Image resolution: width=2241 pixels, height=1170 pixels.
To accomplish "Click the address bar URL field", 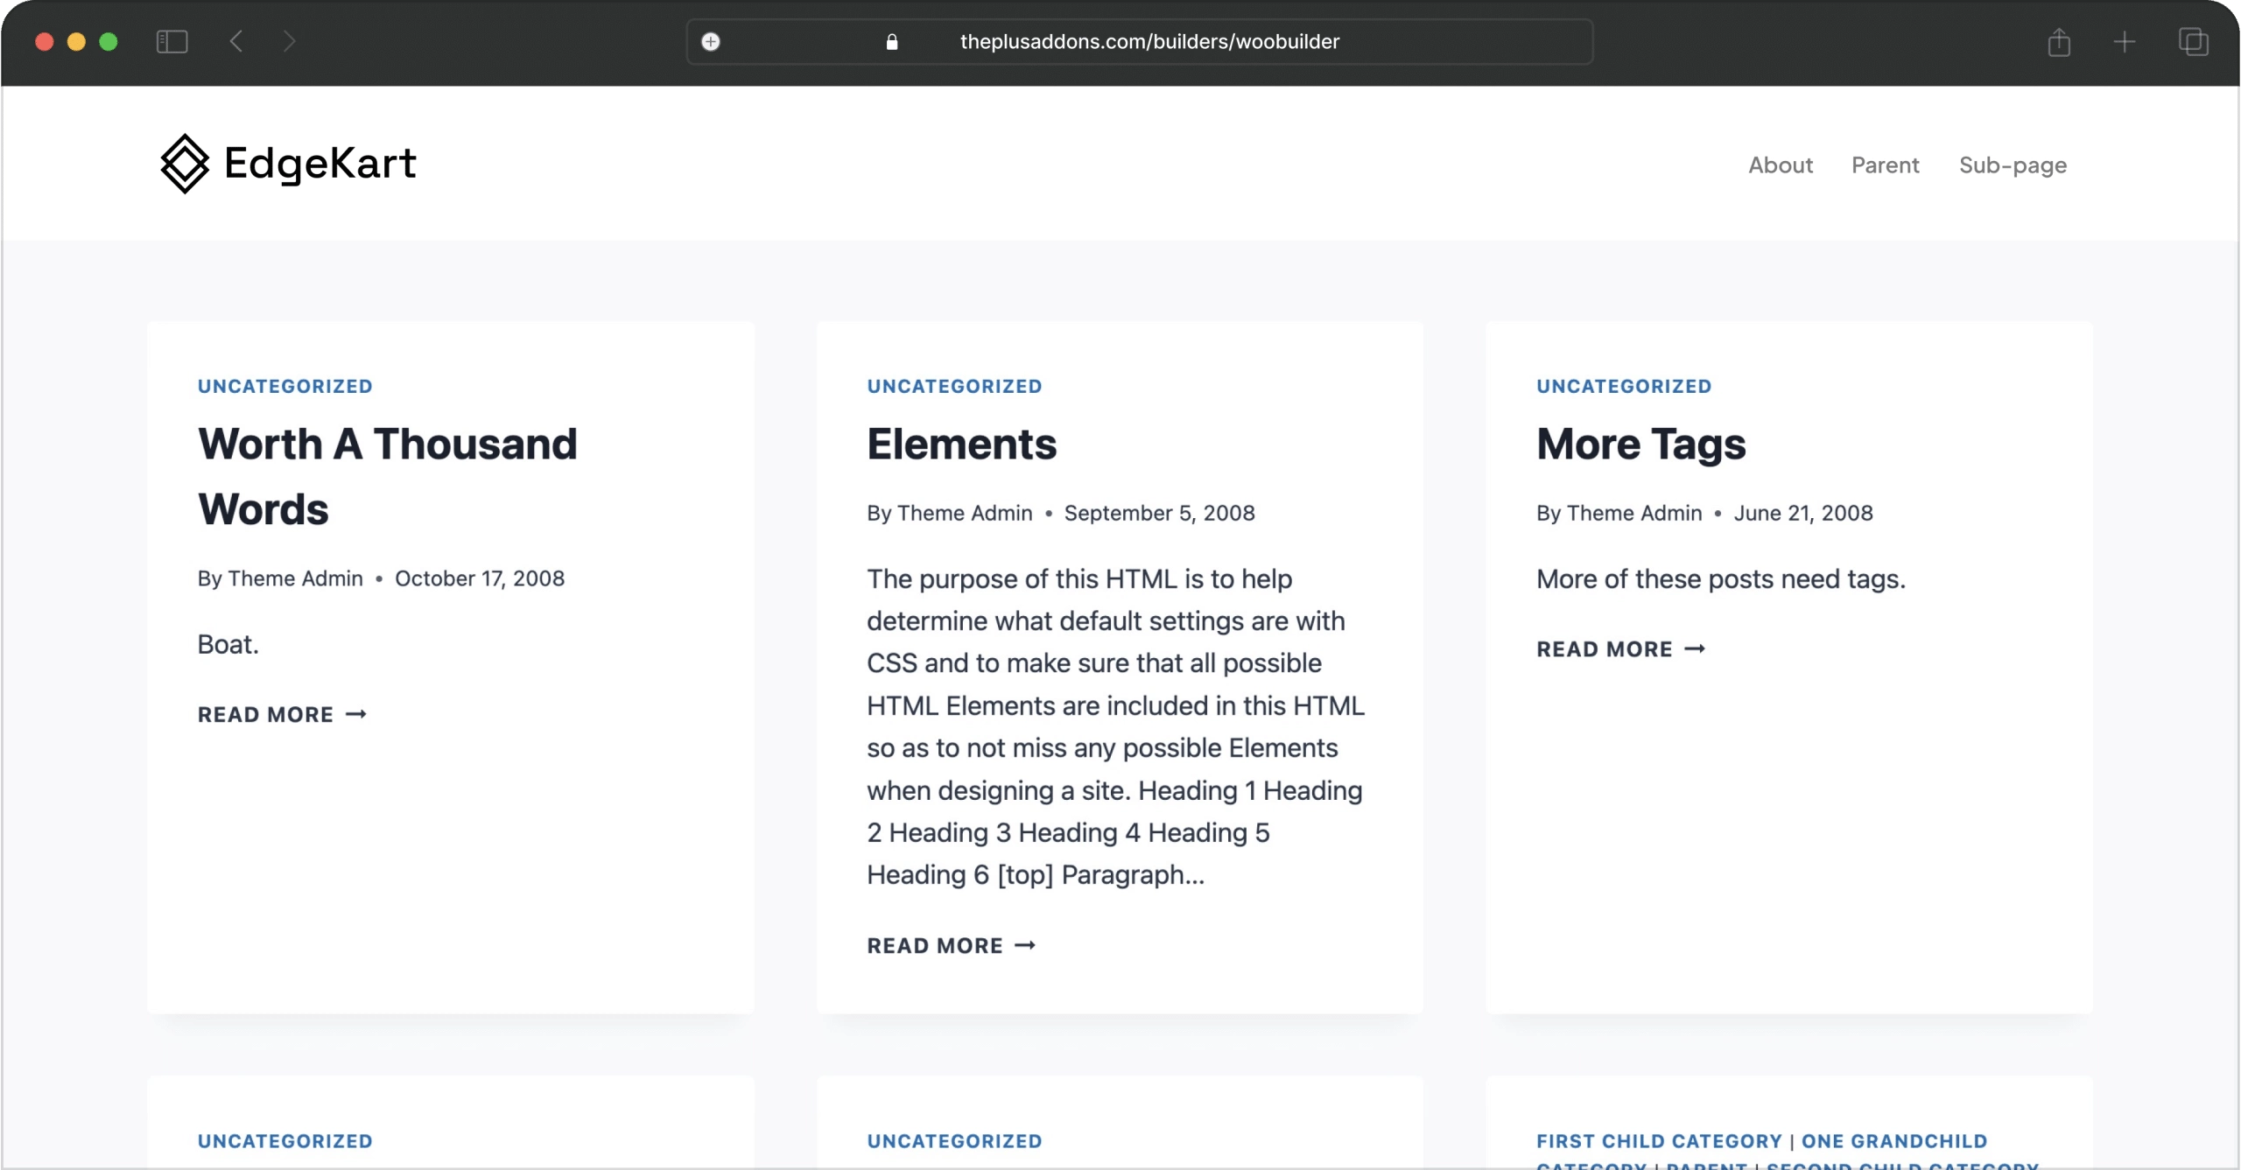I will 1149,41.
